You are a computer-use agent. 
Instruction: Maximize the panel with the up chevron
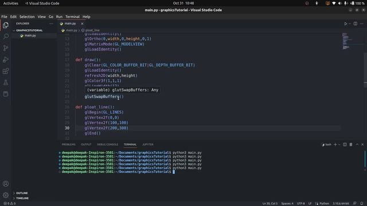357,145
